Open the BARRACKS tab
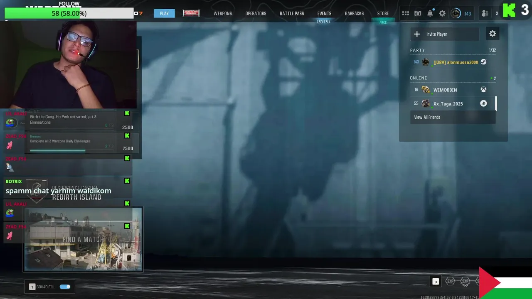This screenshot has height=299, width=532. (x=354, y=14)
